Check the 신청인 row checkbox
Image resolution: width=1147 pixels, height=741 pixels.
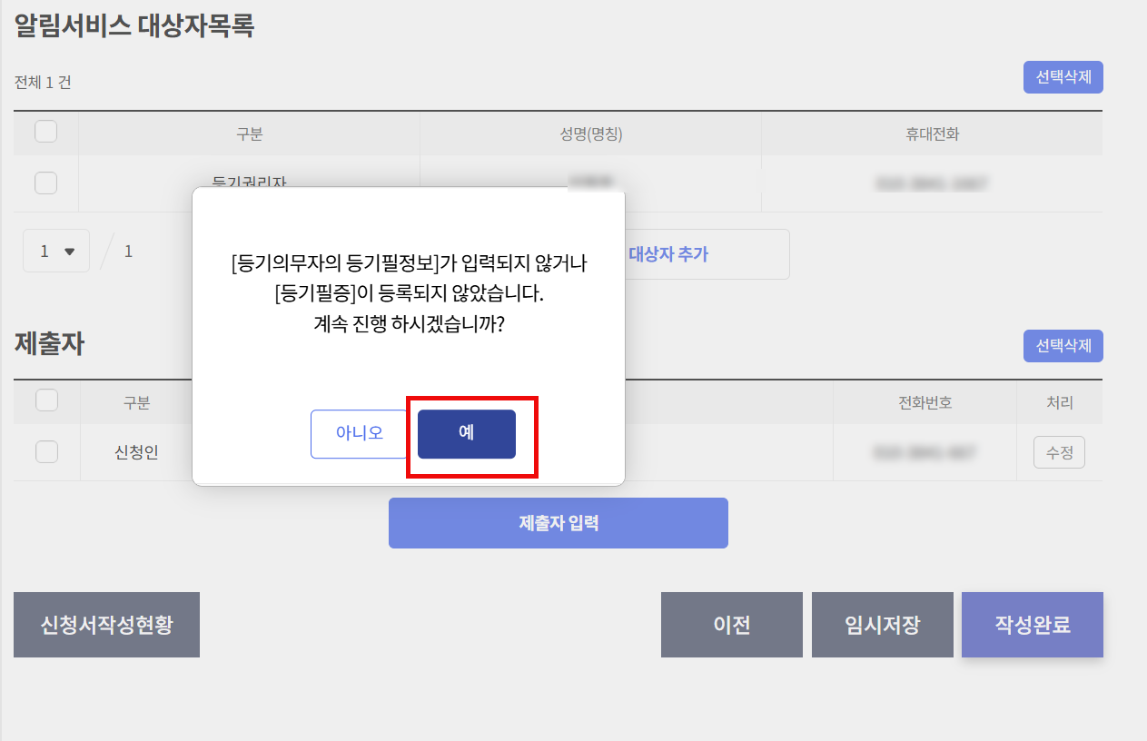click(x=46, y=451)
